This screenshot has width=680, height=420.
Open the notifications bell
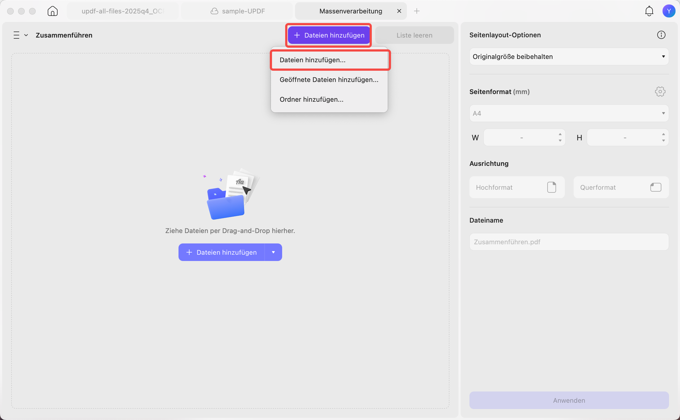tap(649, 11)
